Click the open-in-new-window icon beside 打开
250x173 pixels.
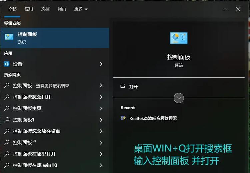(x=123, y=86)
